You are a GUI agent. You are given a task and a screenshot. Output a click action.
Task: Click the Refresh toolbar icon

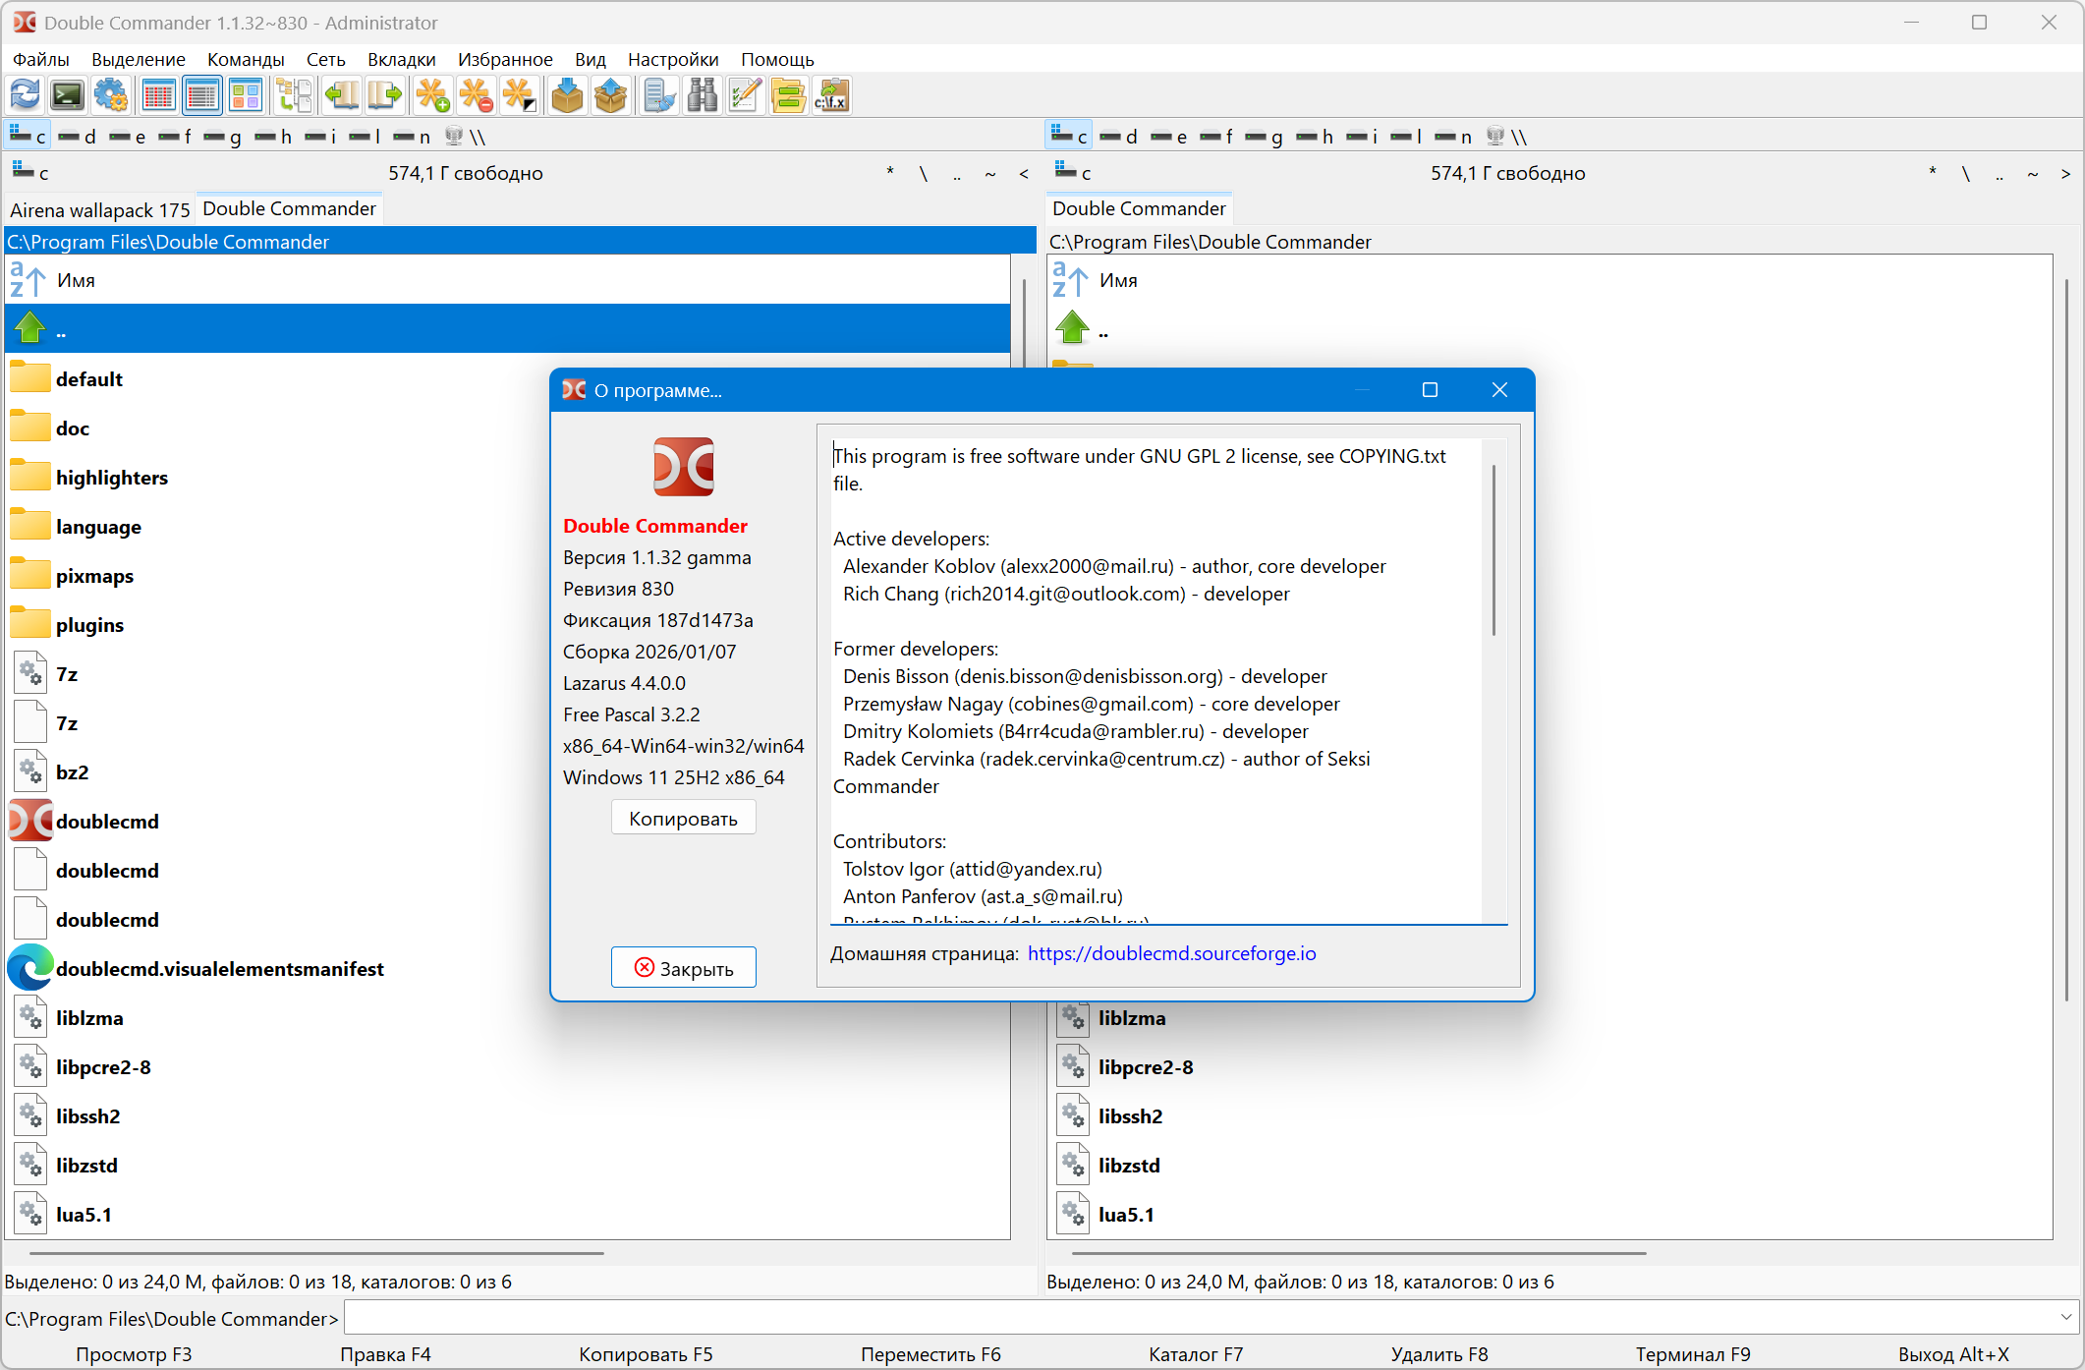click(26, 96)
